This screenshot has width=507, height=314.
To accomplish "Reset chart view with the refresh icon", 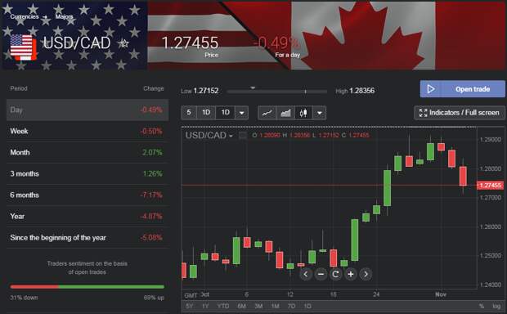I will click(x=335, y=274).
